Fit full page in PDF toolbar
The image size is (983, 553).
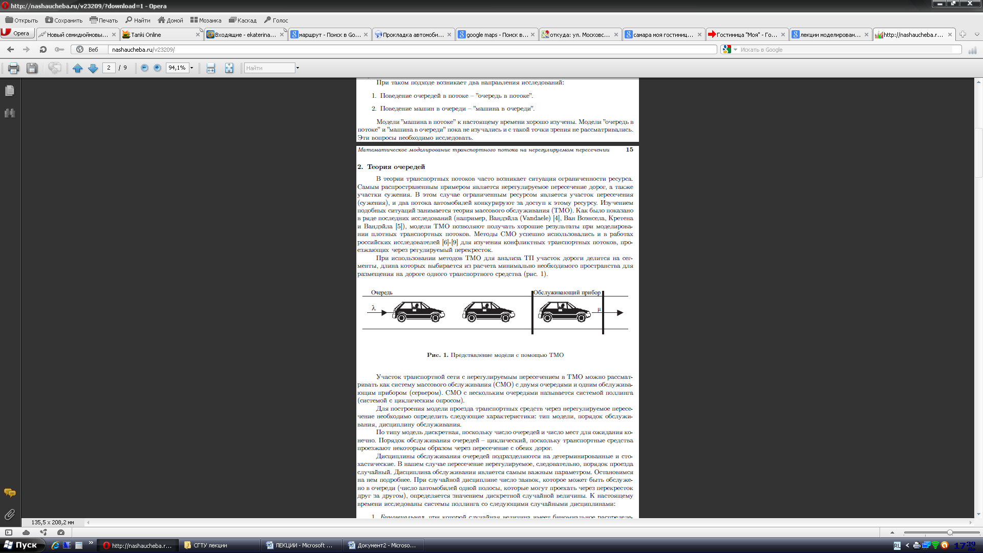point(229,68)
